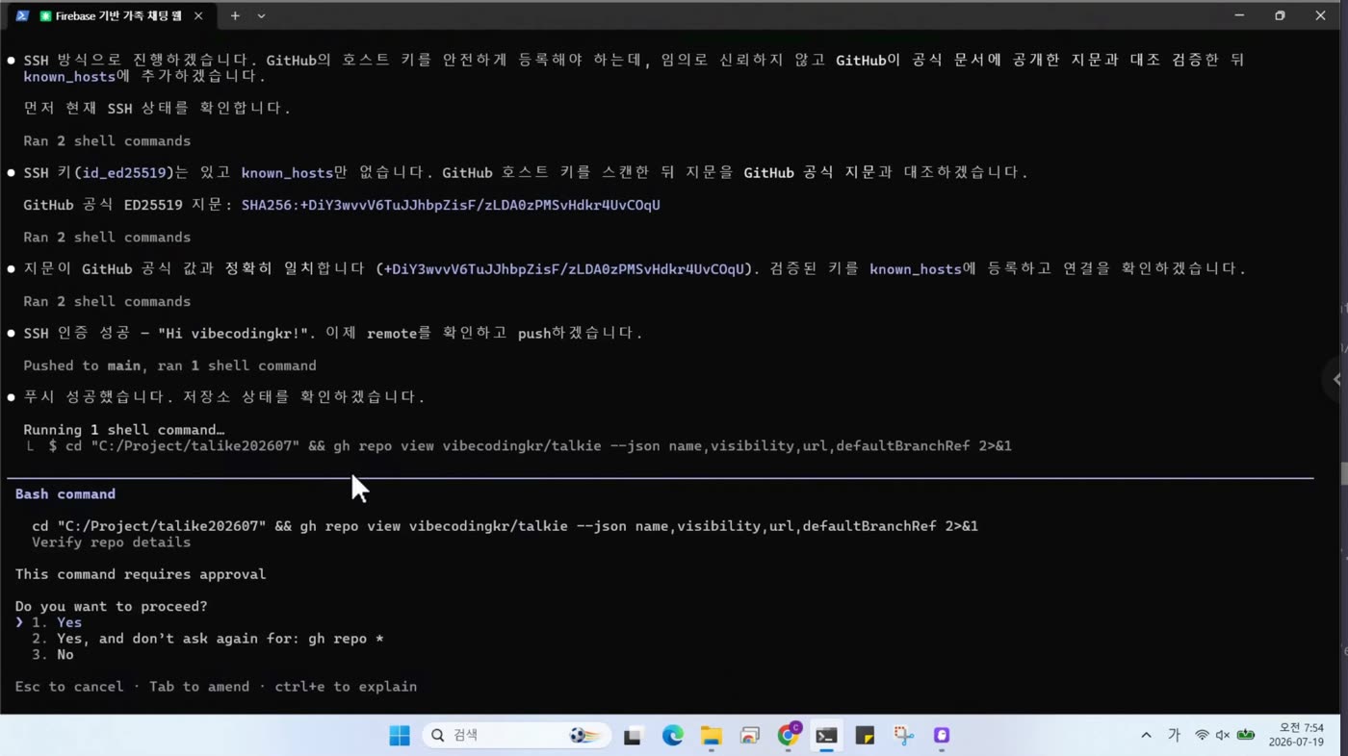
Task: Open Snipping Tool from the taskbar
Action: pos(903,736)
